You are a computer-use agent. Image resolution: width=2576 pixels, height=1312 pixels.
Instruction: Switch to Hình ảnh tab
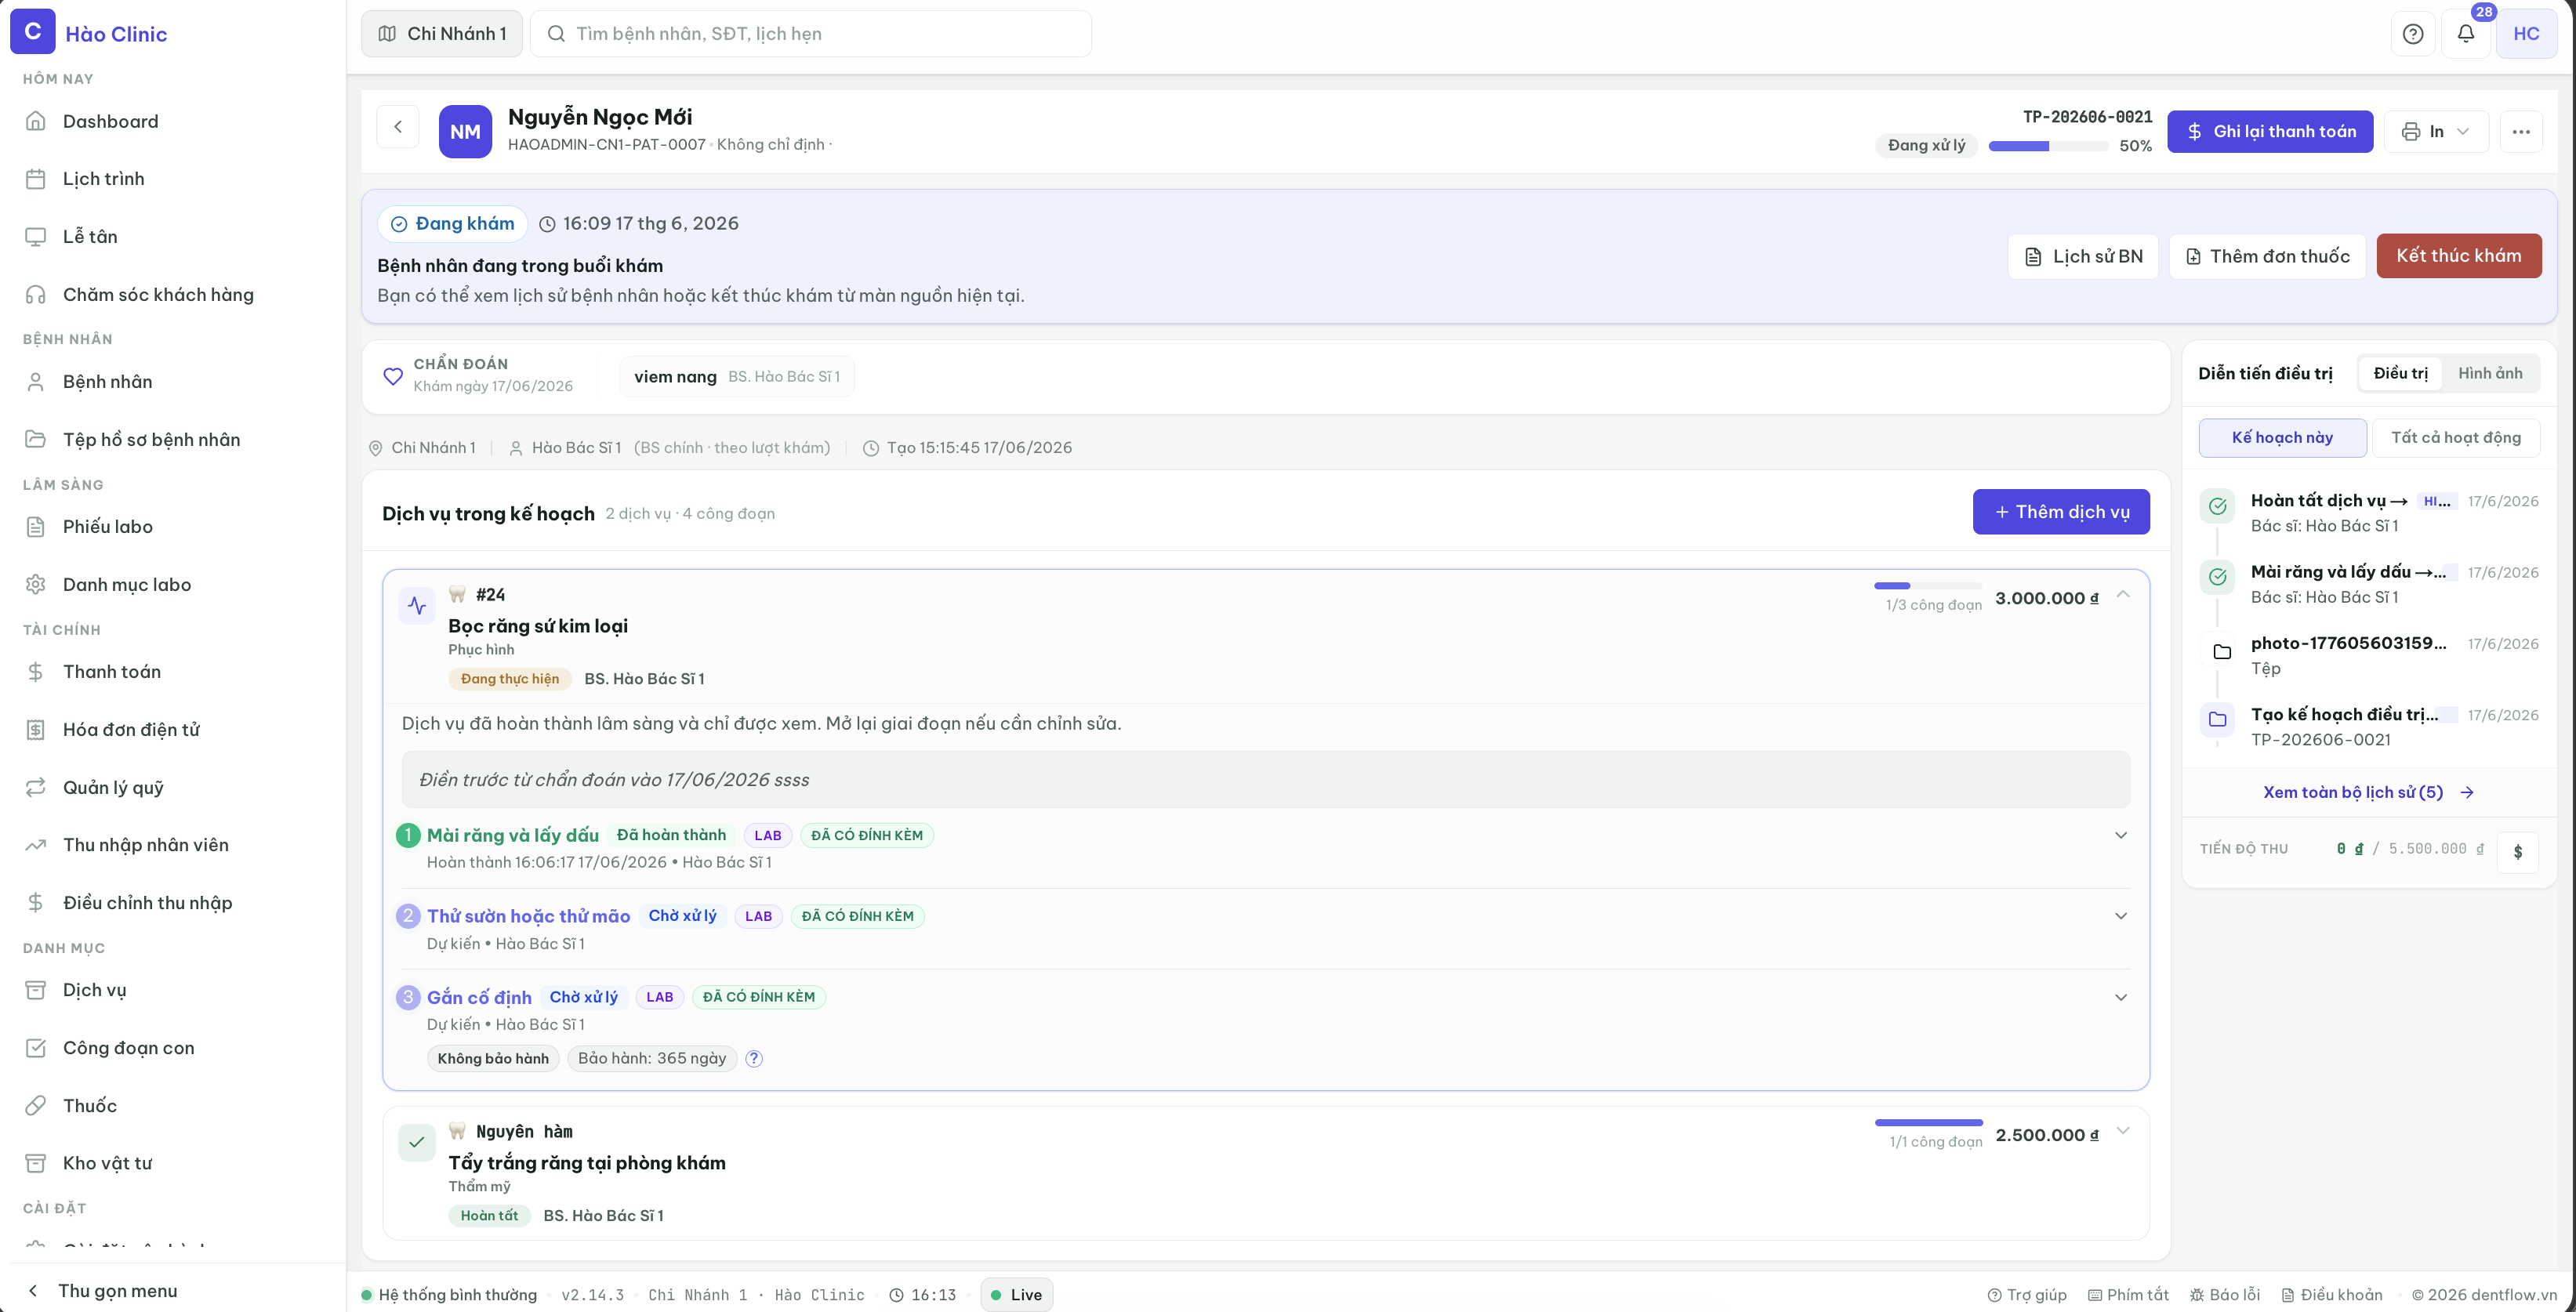click(x=2490, y=373)
